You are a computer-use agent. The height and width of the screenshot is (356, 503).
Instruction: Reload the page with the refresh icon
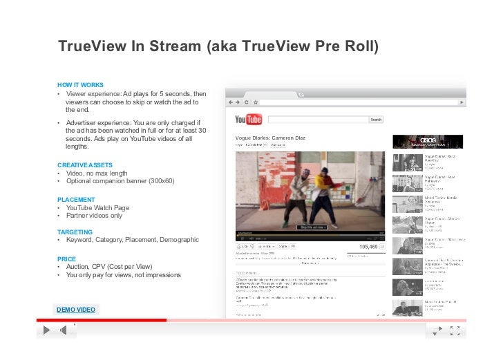point(247,102)
